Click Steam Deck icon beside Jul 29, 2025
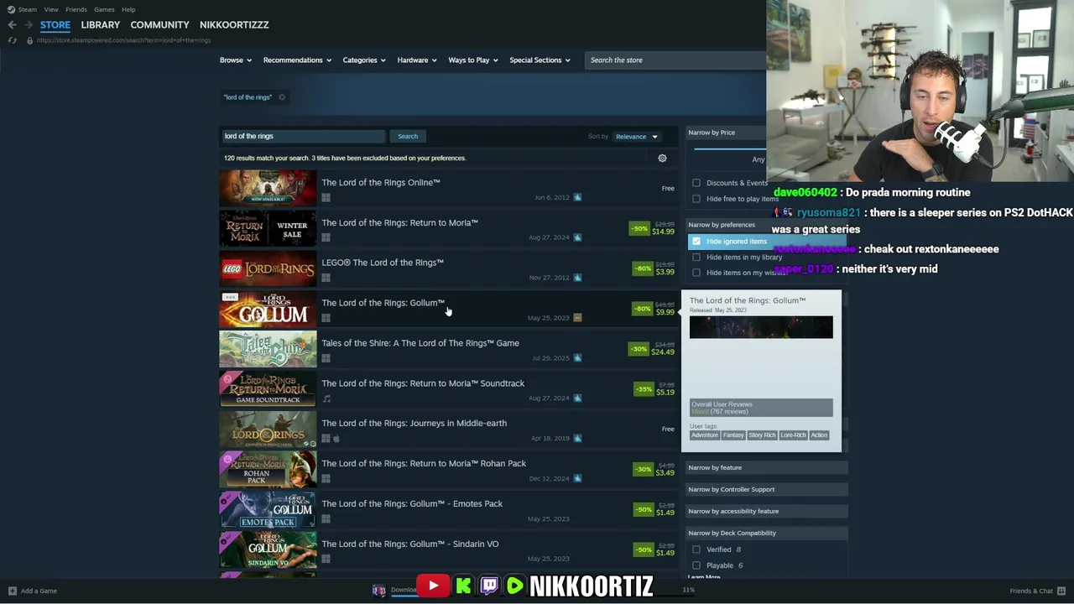This screenshot has width=1074, height=604. pos(577,358)
